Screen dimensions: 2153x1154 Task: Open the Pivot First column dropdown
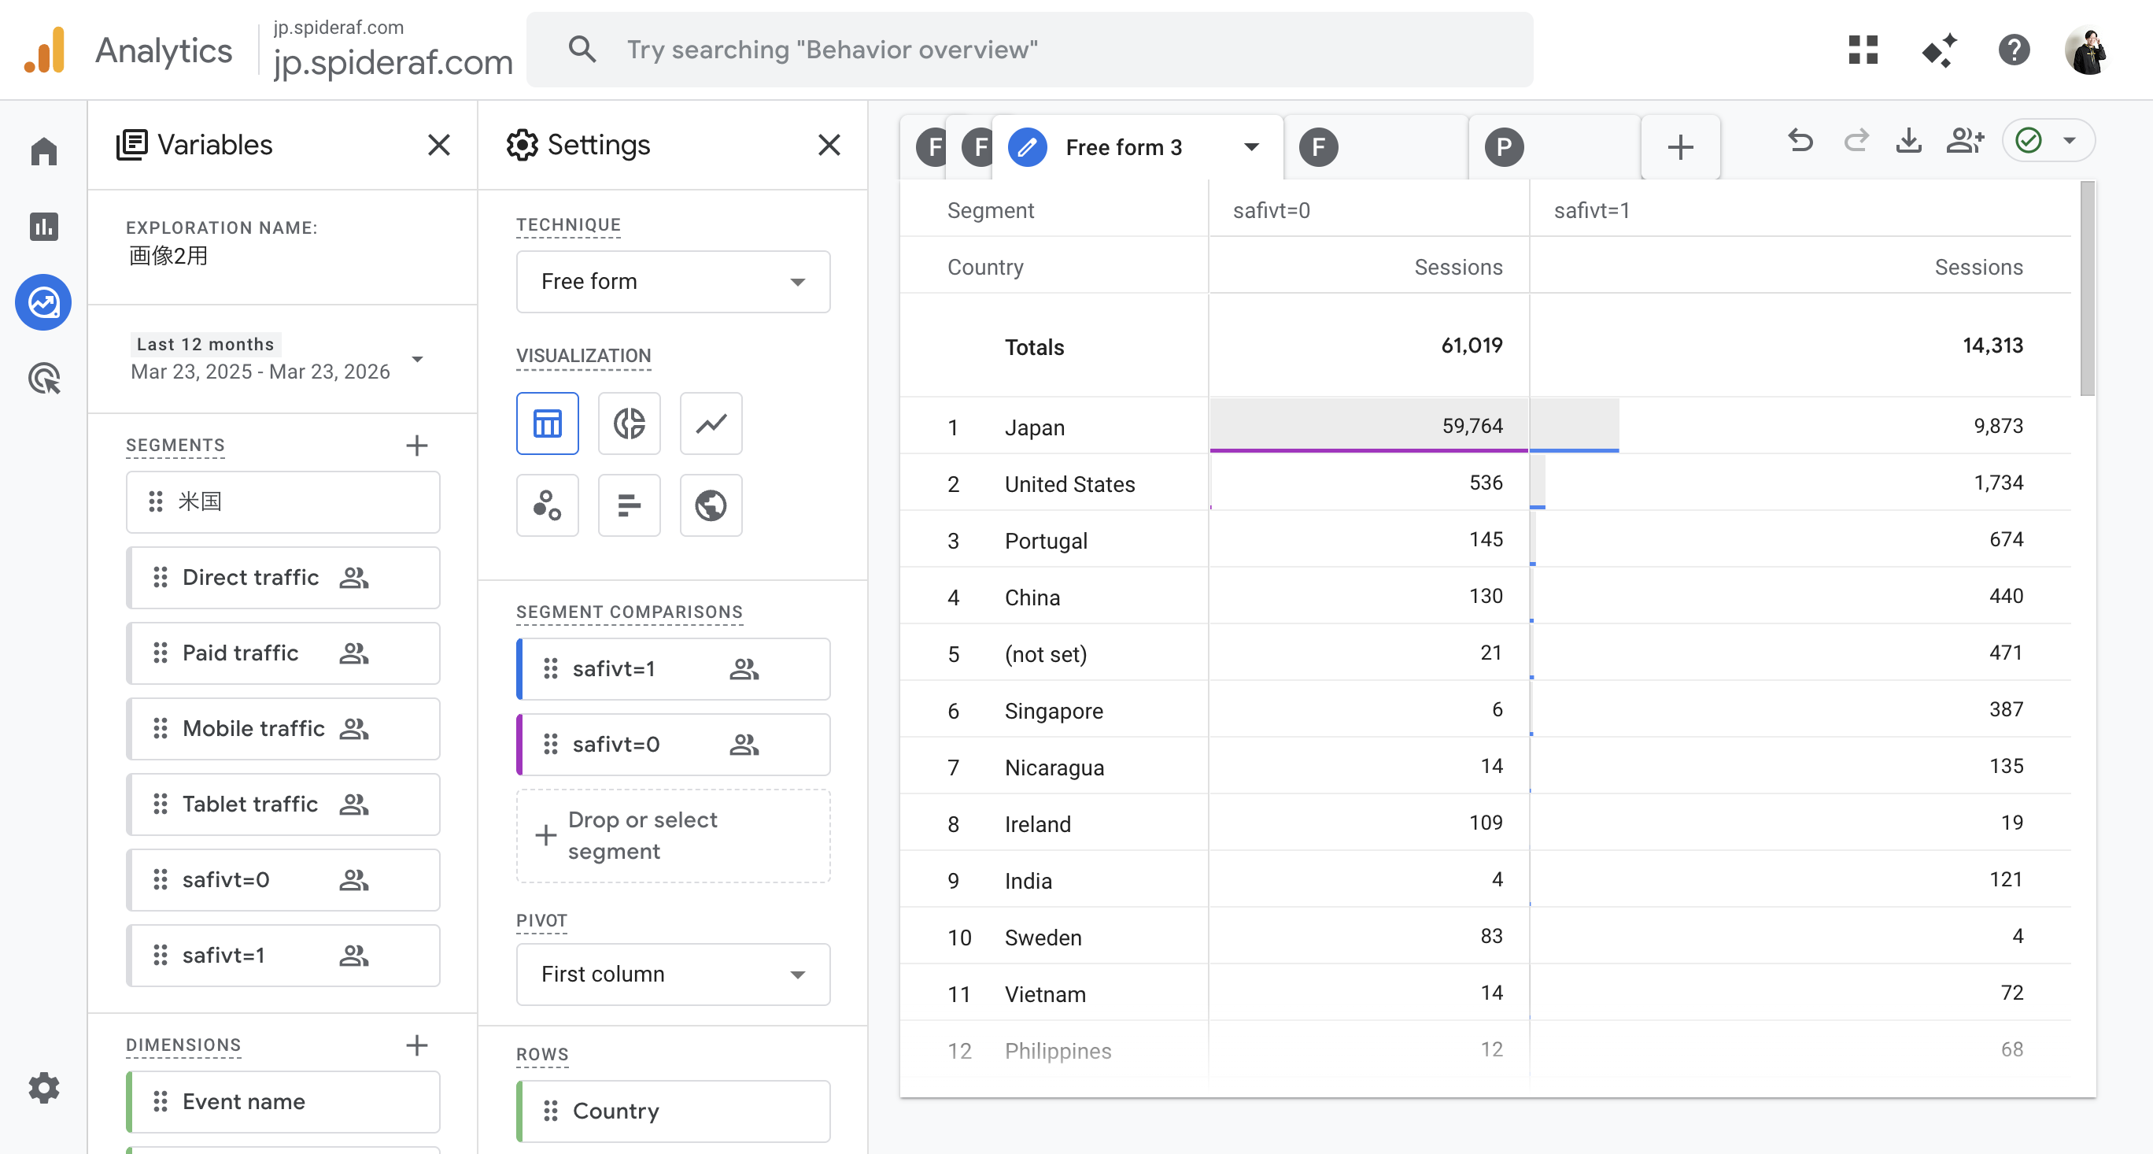pyautogui.click(x=673, y=975)
